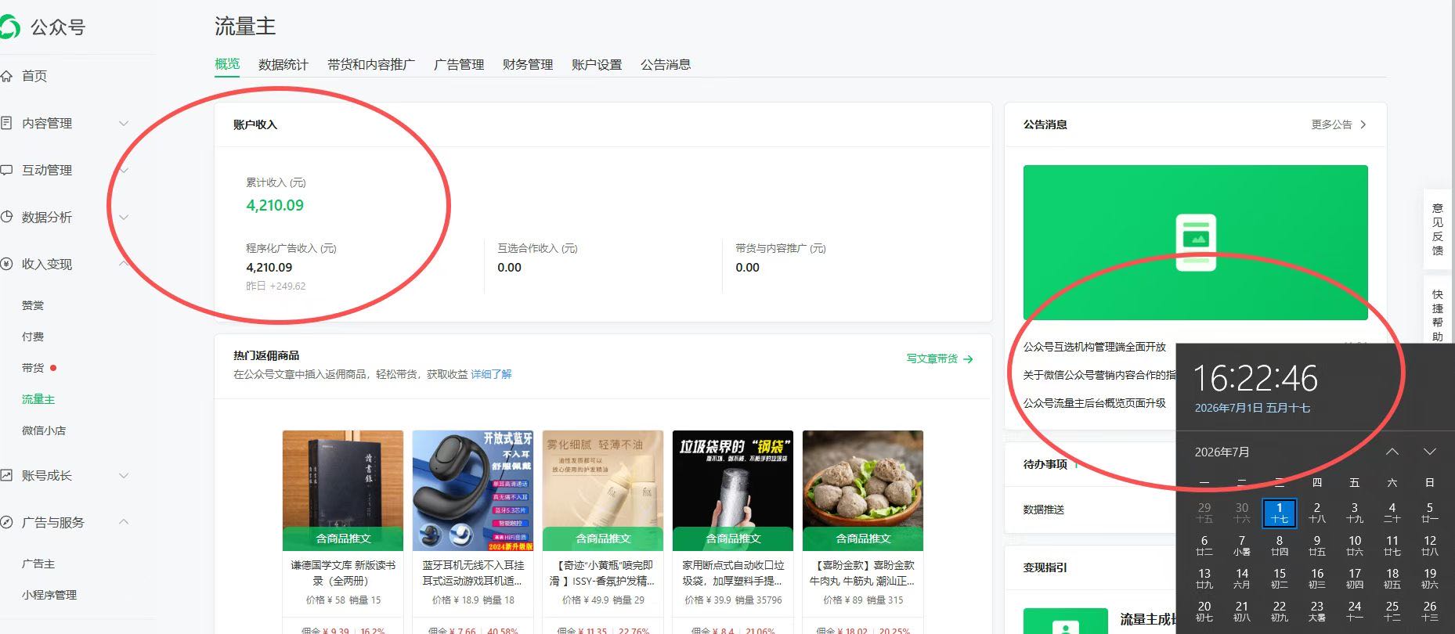Click 数据推送 in 待办事项

[1044, 510]
